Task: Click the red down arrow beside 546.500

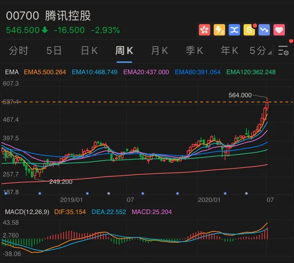Action: [x=45, y=30]
